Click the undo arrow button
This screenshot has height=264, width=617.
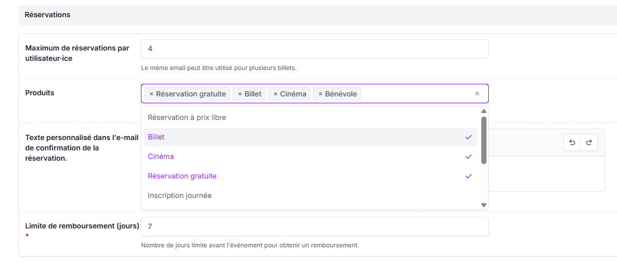[572, 143]
